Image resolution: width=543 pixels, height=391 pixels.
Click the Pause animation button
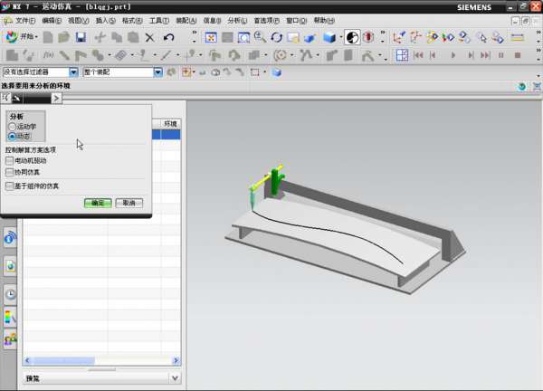tap(501, 55)
